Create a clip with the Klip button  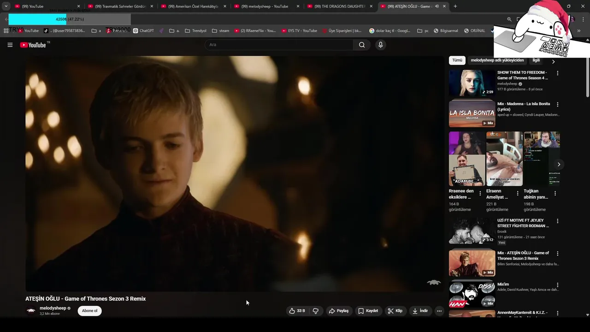point(395,311)
